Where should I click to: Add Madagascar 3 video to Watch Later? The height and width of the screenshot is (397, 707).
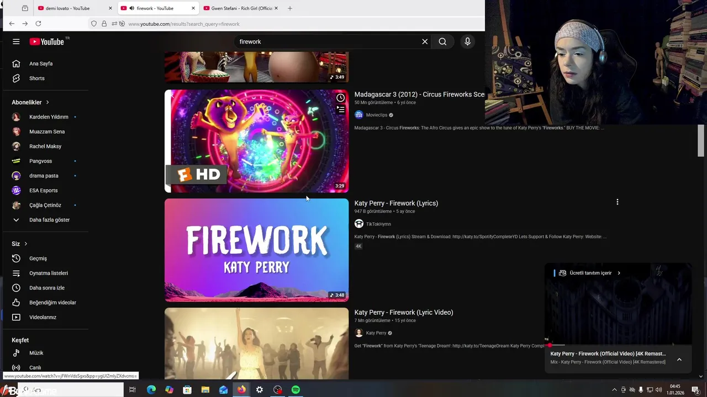340,98
